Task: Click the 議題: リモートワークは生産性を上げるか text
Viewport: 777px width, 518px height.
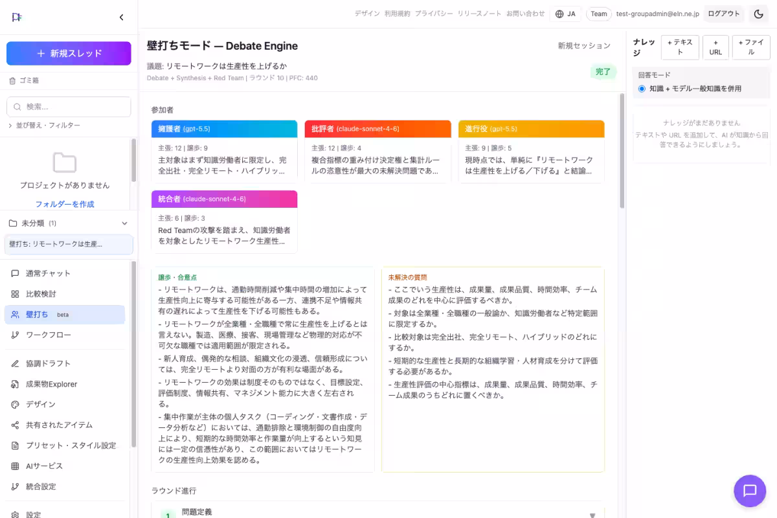Action: click(x=217, y=66)
